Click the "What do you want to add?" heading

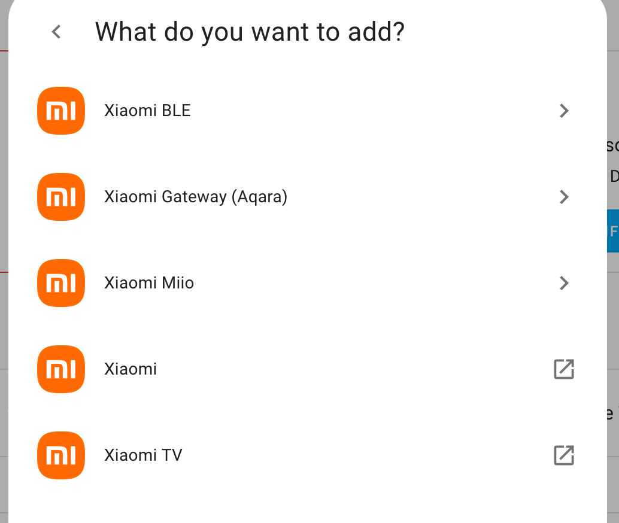point(250,32)
